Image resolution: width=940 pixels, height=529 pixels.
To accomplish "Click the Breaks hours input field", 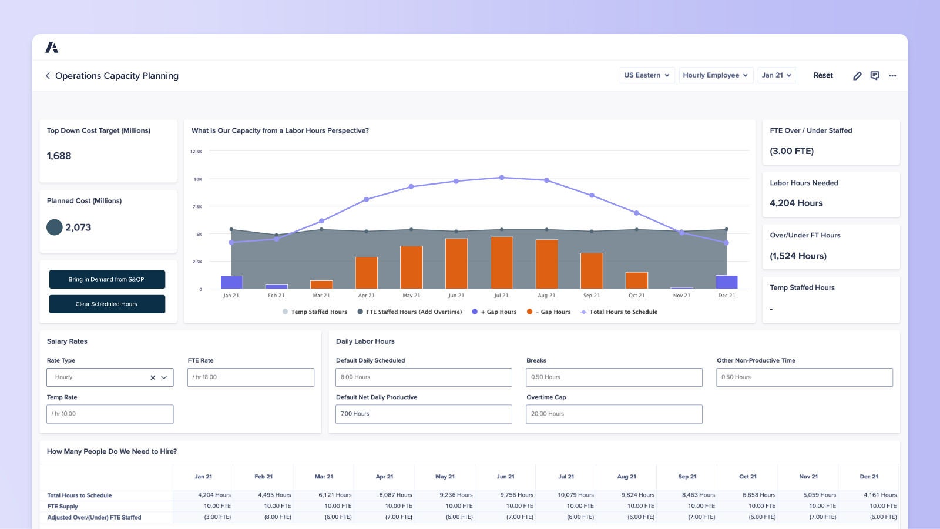I will click(614, 377).
